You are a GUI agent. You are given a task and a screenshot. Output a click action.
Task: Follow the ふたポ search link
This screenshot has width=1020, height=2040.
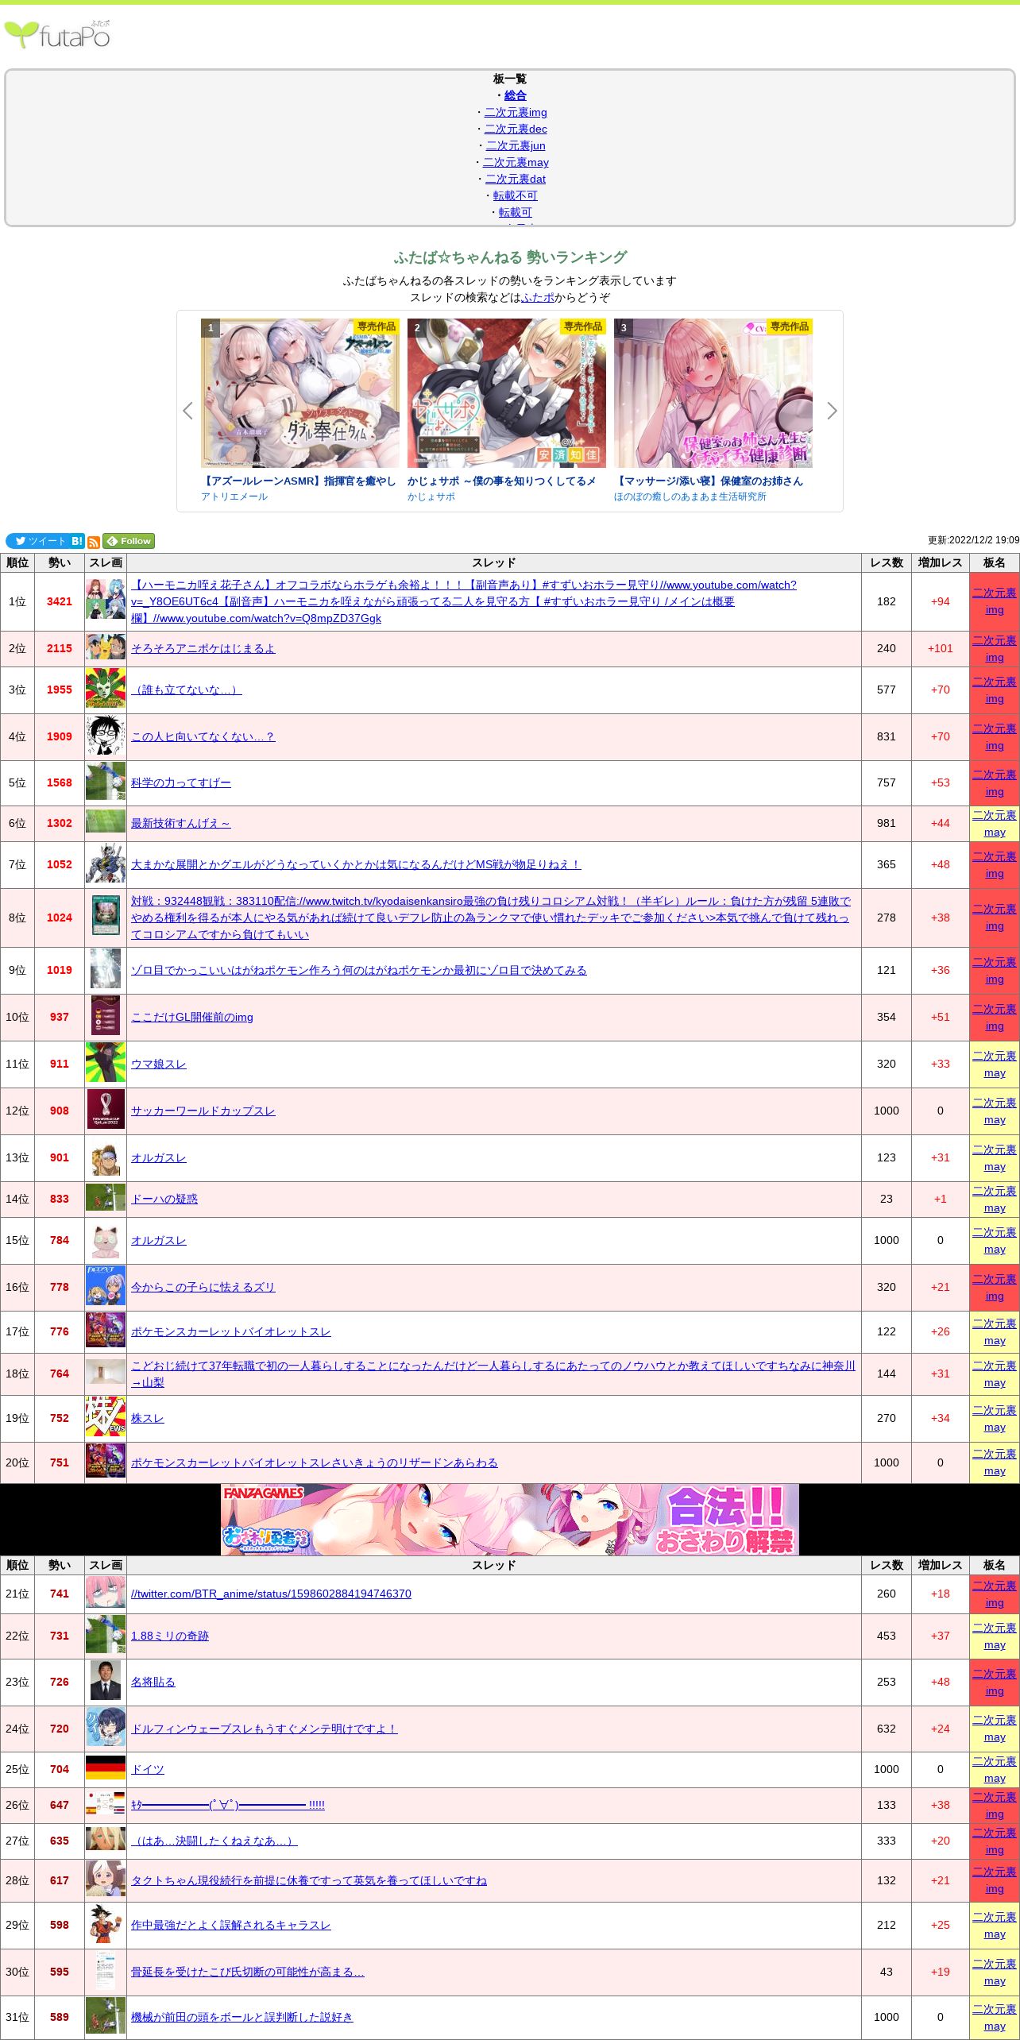538,297
